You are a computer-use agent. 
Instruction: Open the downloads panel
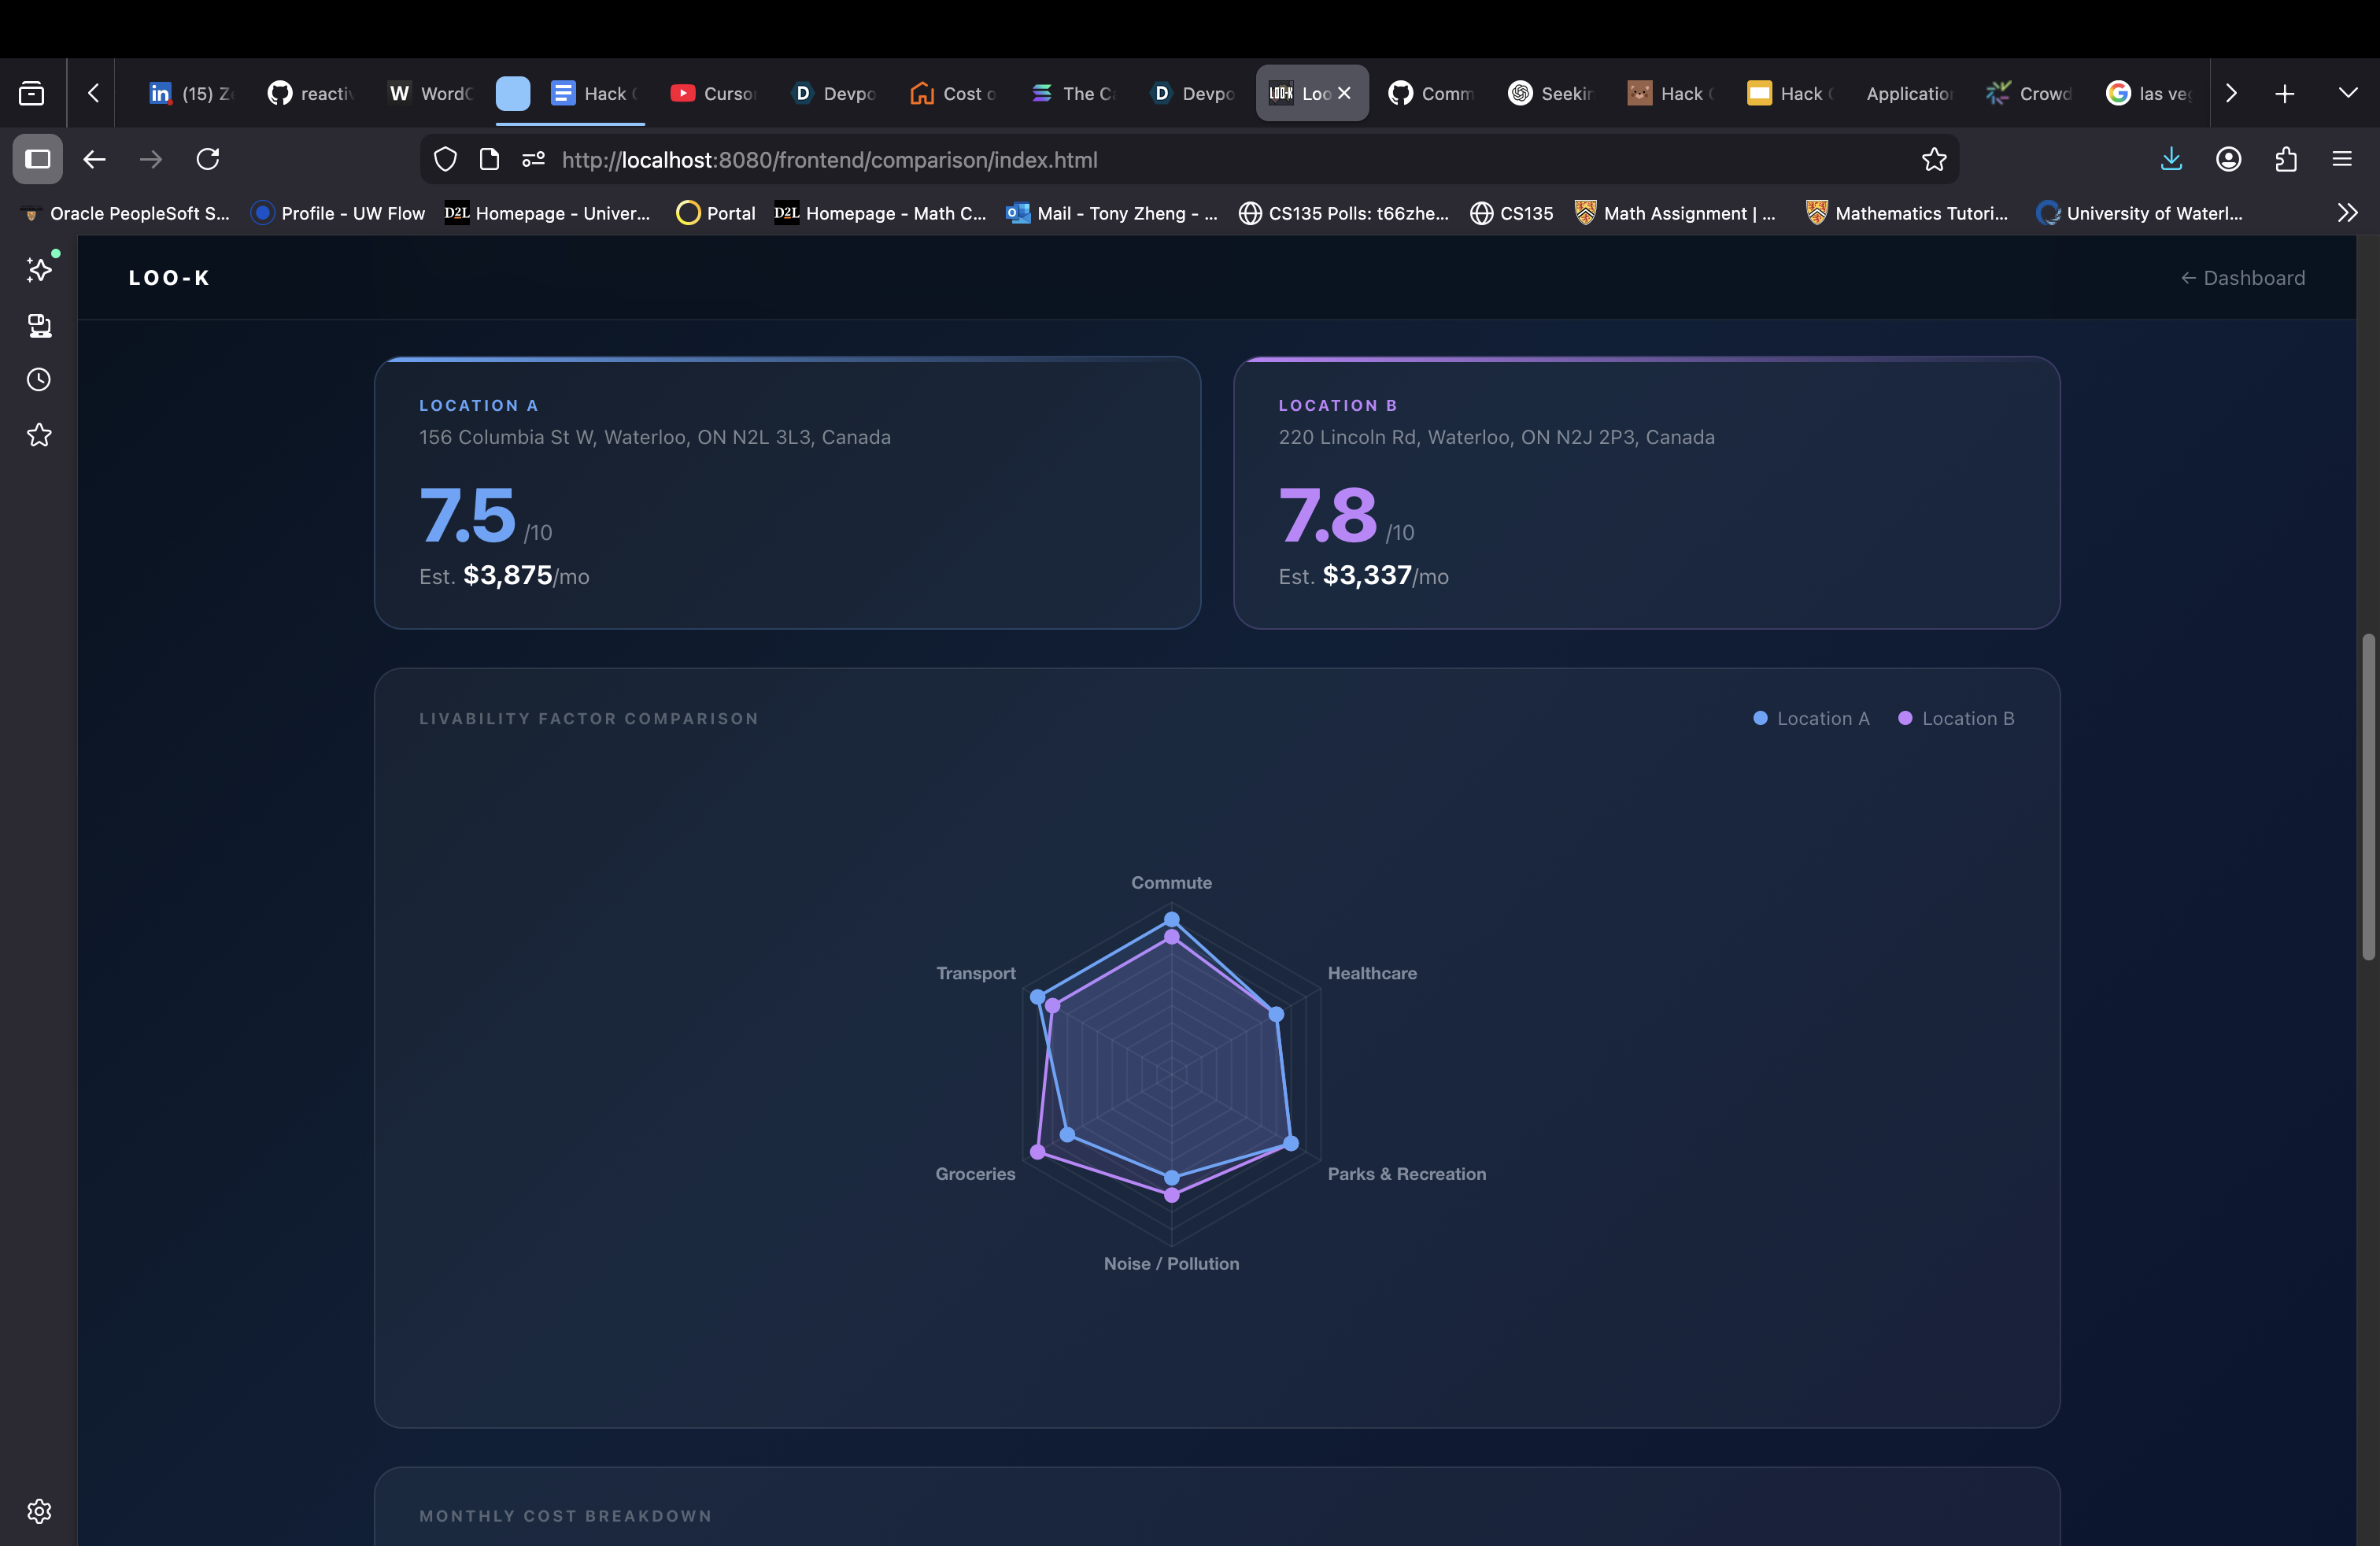point(2171,160)
